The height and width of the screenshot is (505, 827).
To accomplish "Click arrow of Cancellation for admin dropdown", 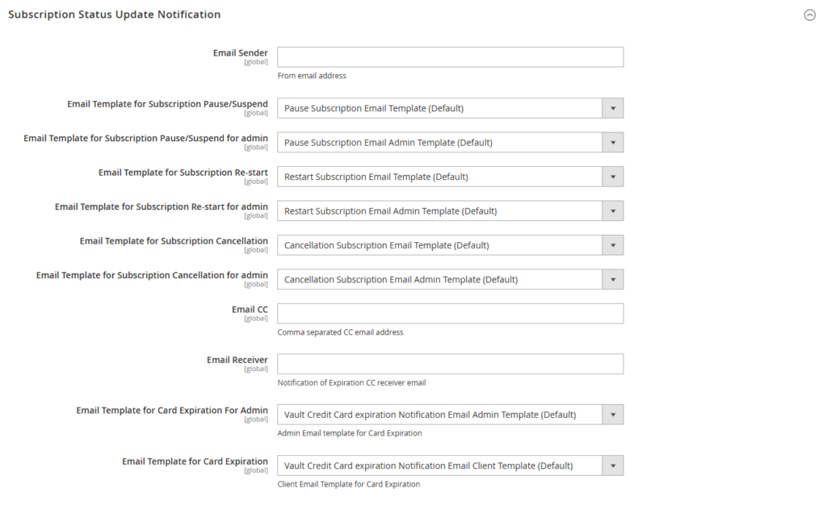I will pyautogui.click(x=613, y=280).
